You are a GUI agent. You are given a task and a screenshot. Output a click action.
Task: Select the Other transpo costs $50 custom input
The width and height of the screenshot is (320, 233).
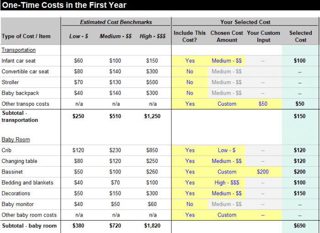click(263, 104)
